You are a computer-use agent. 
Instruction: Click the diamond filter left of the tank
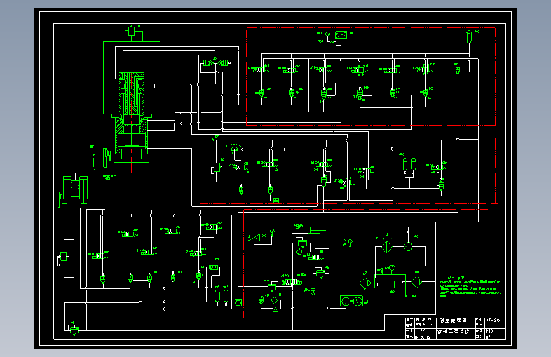(365, 283)
